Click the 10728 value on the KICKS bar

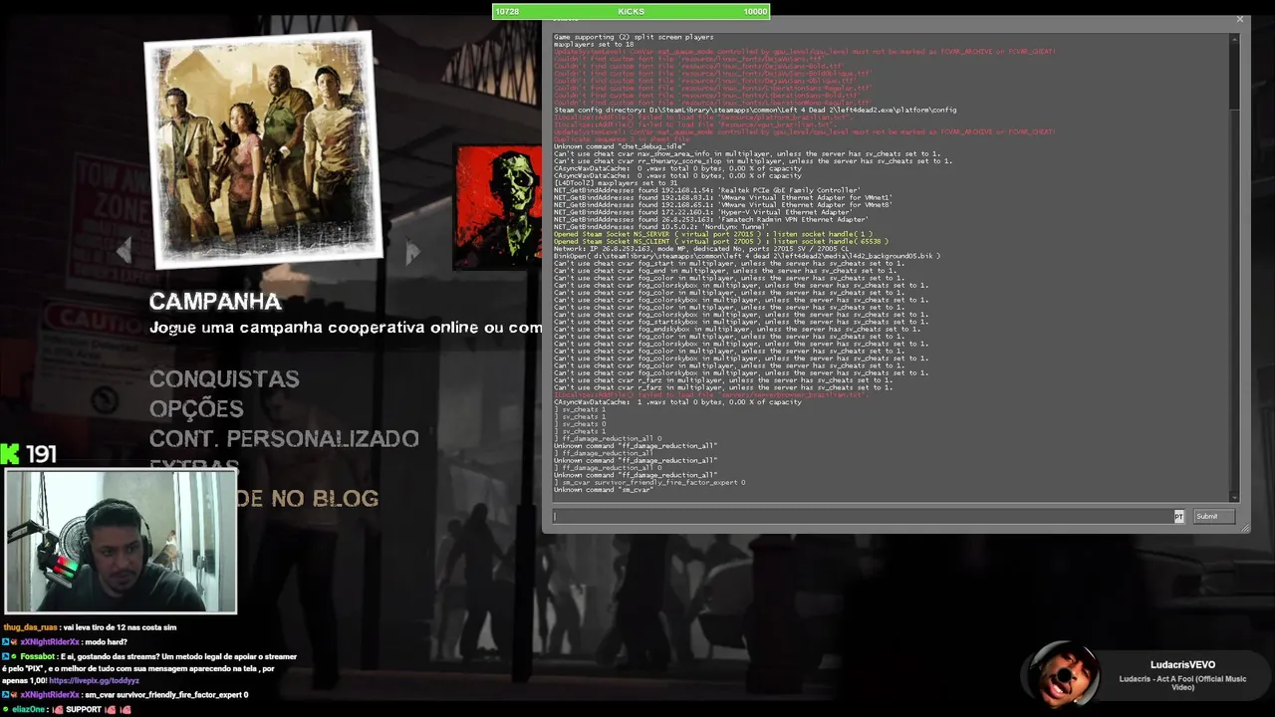(507, 11)
